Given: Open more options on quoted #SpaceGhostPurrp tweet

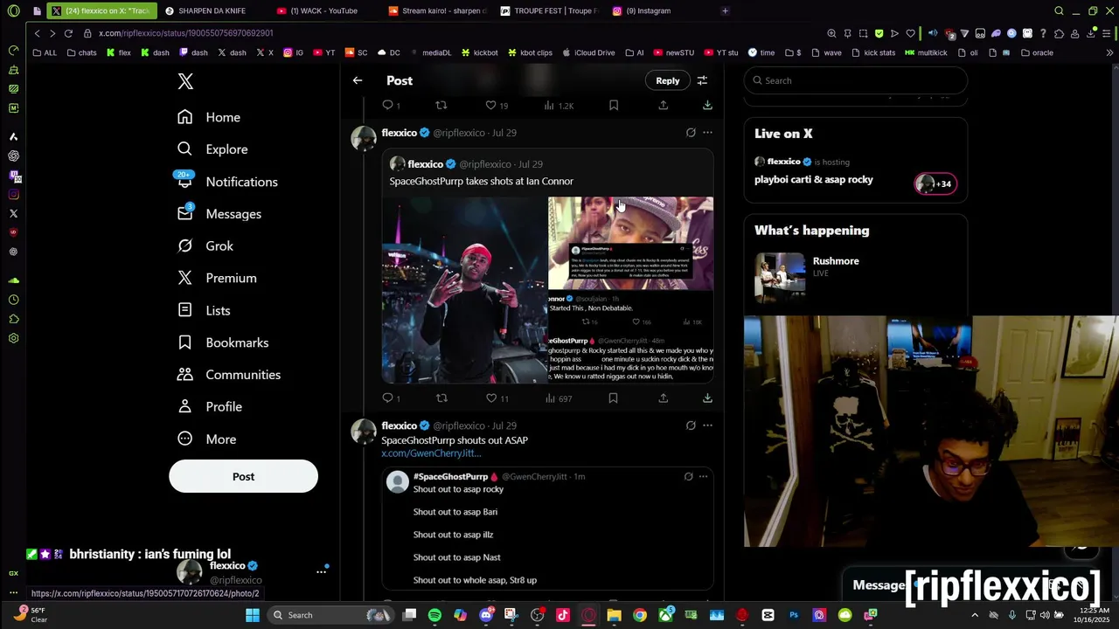Looking at the screenshot, I should point(704,477).
